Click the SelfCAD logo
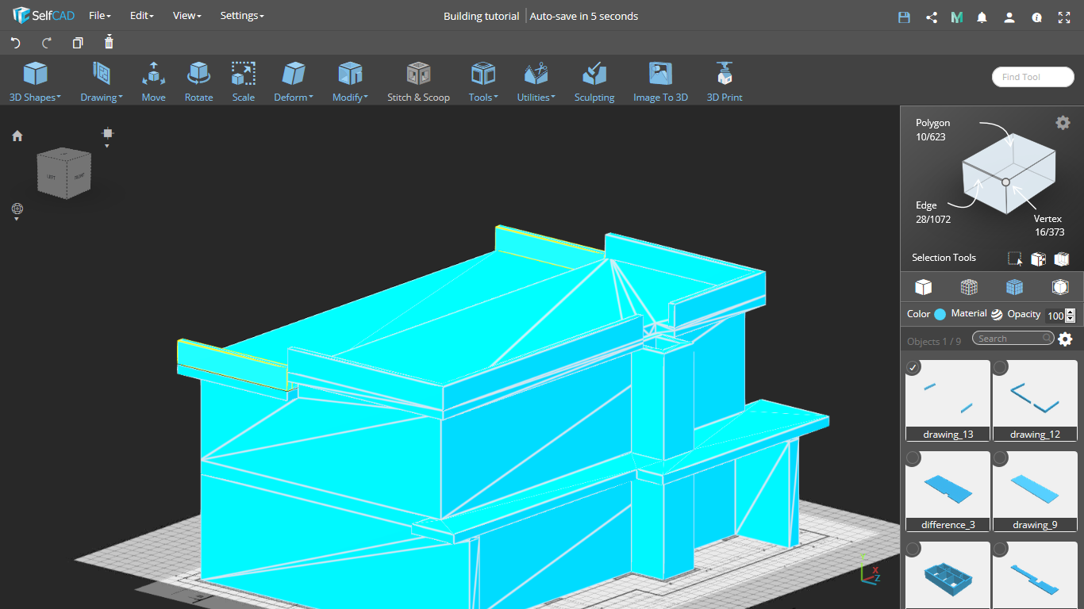Screen dimensions: 1084x609 pos(44,16)
